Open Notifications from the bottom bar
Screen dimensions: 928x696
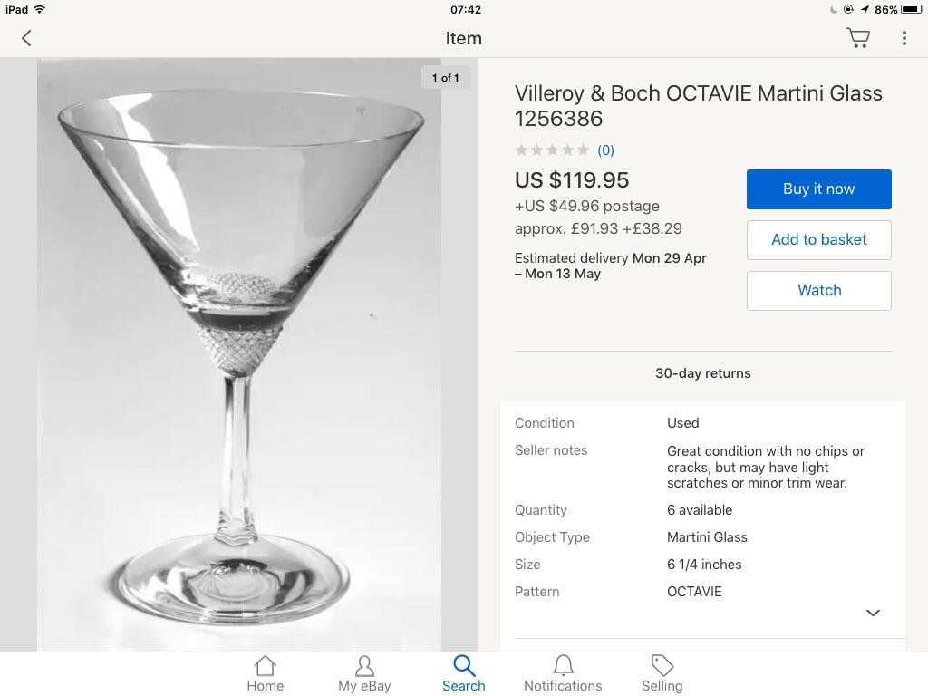click(x=562, y=672)
